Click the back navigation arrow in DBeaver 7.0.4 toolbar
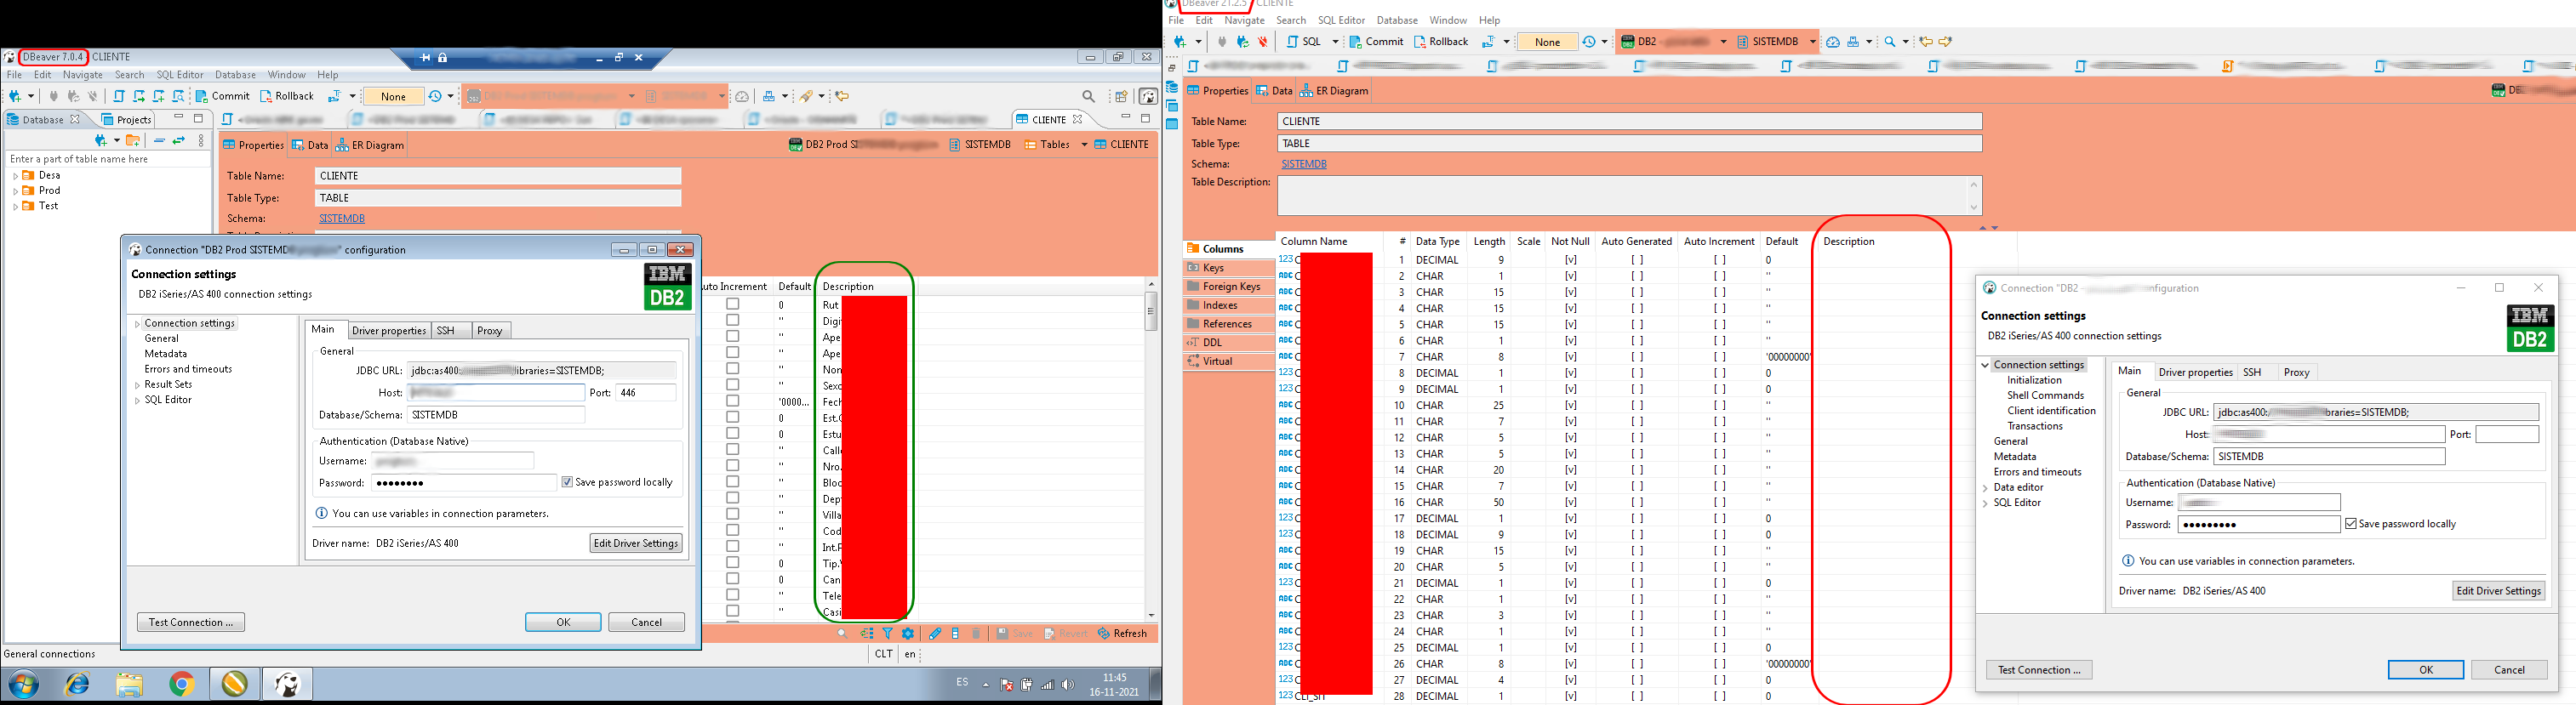 coord(842,97)
